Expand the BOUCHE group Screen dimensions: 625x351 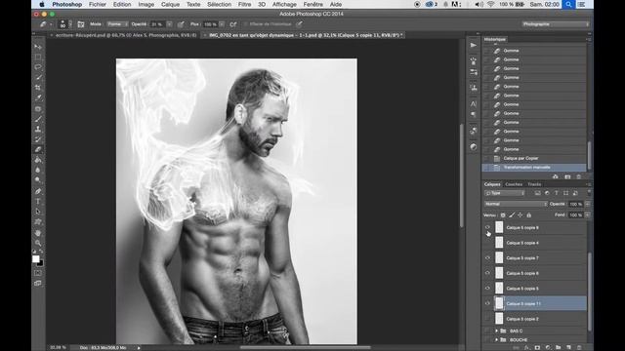click(497, 339)
